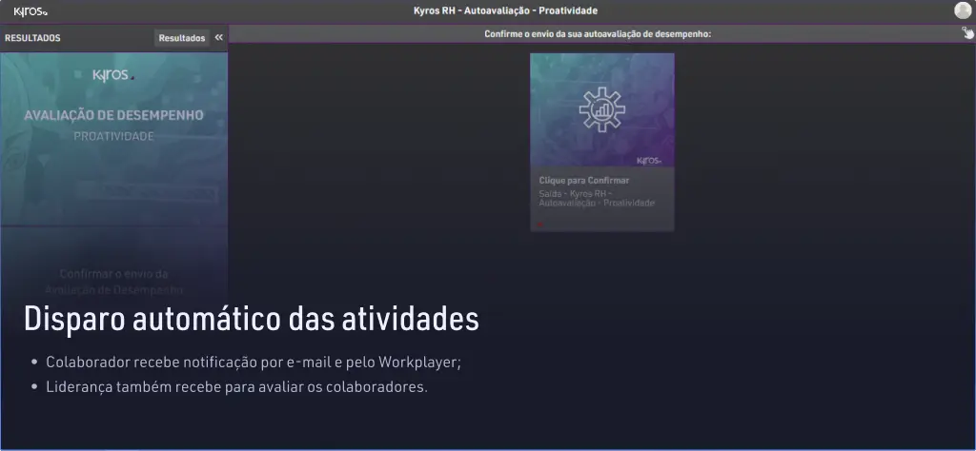
Task: Click the gear chart icon on card
Action: (x=602, y=109)
